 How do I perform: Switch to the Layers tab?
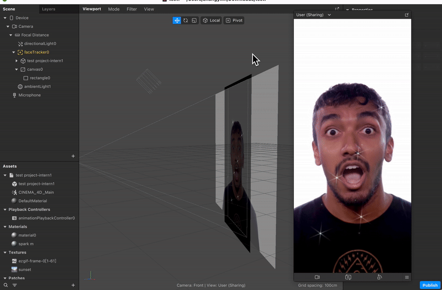click(x=49, y=9)
